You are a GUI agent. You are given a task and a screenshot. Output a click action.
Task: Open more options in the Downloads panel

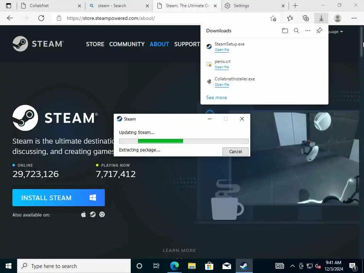point(307,31)
